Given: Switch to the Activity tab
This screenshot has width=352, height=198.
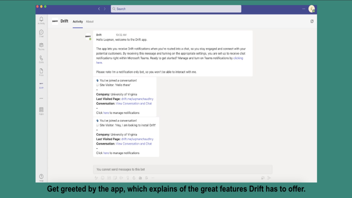Looking at the screenshot, I should 78,22.
